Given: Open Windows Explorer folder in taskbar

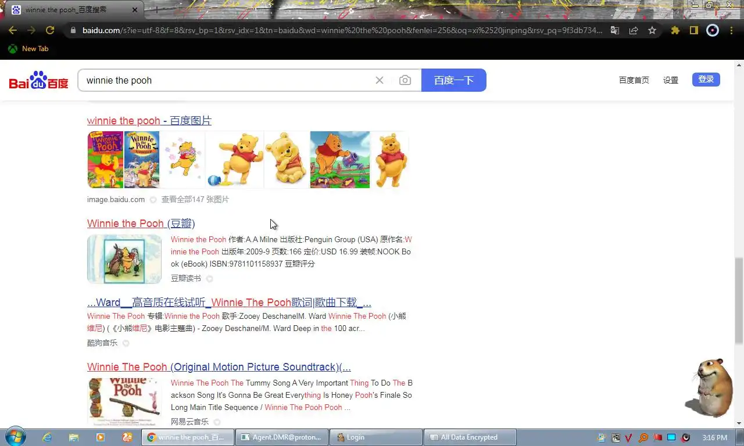Looking at the screenshot, I should (74, 437).
